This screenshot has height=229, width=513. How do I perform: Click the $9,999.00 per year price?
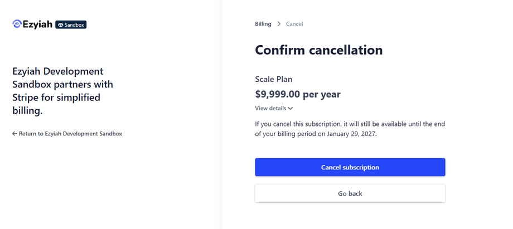(297, 94)
